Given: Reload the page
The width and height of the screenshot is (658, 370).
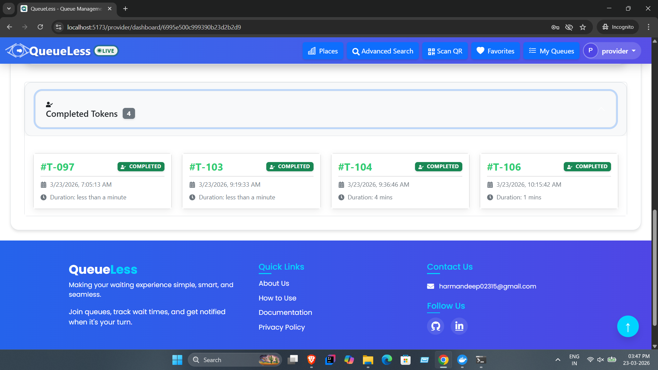Looking at the screenshot, I should tap(40, 27).
